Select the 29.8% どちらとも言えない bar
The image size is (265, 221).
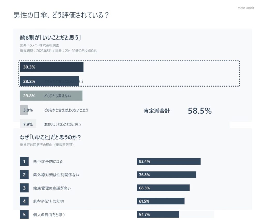pyautogui.click(x=51, y=96)
